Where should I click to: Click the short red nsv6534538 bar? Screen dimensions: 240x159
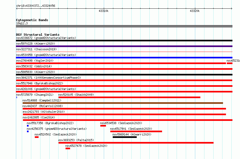pos(103,126)
